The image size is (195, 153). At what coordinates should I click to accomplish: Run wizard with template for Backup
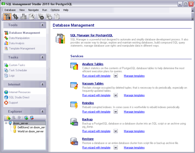coord(96,131)
